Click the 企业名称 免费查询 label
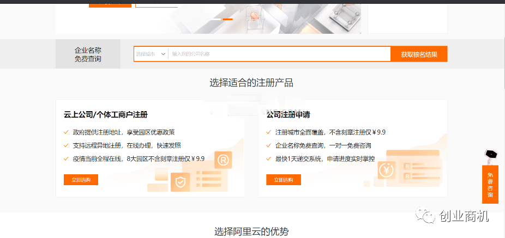 (x=88, y=54)
